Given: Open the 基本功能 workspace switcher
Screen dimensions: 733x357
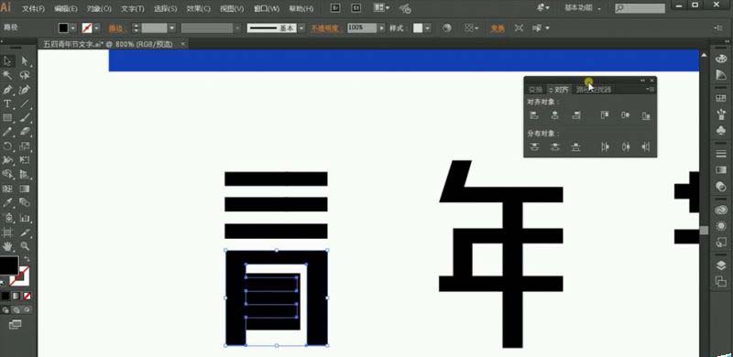Looking at the screenshot, I should pyautogui.click(x=583, y=8).
